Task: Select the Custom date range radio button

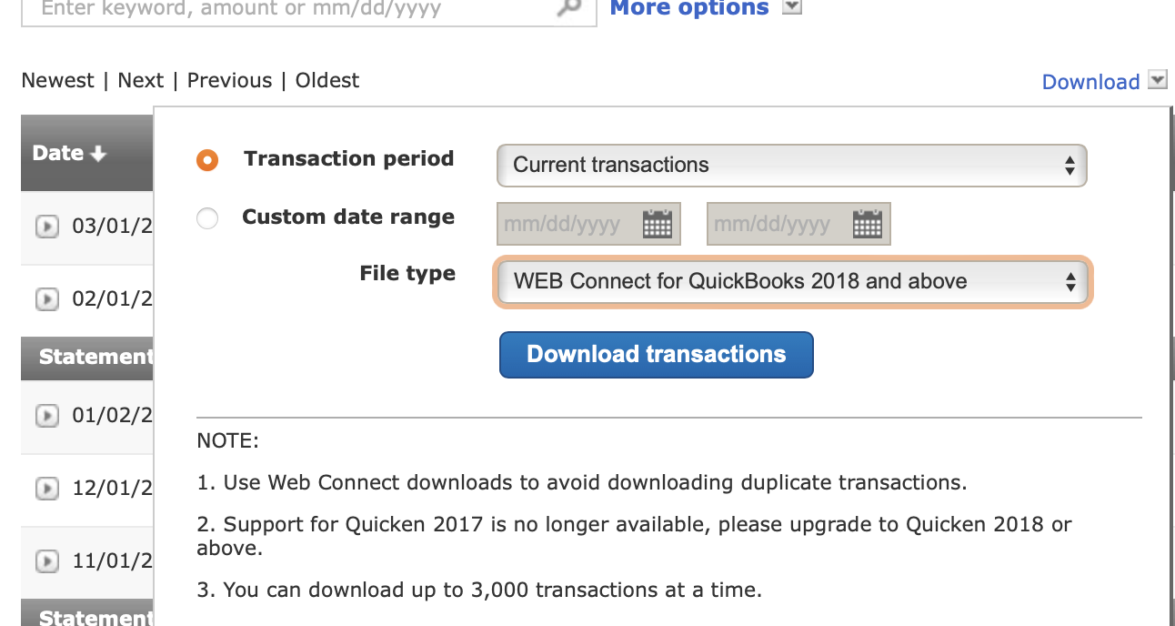Action: (207, 218)
